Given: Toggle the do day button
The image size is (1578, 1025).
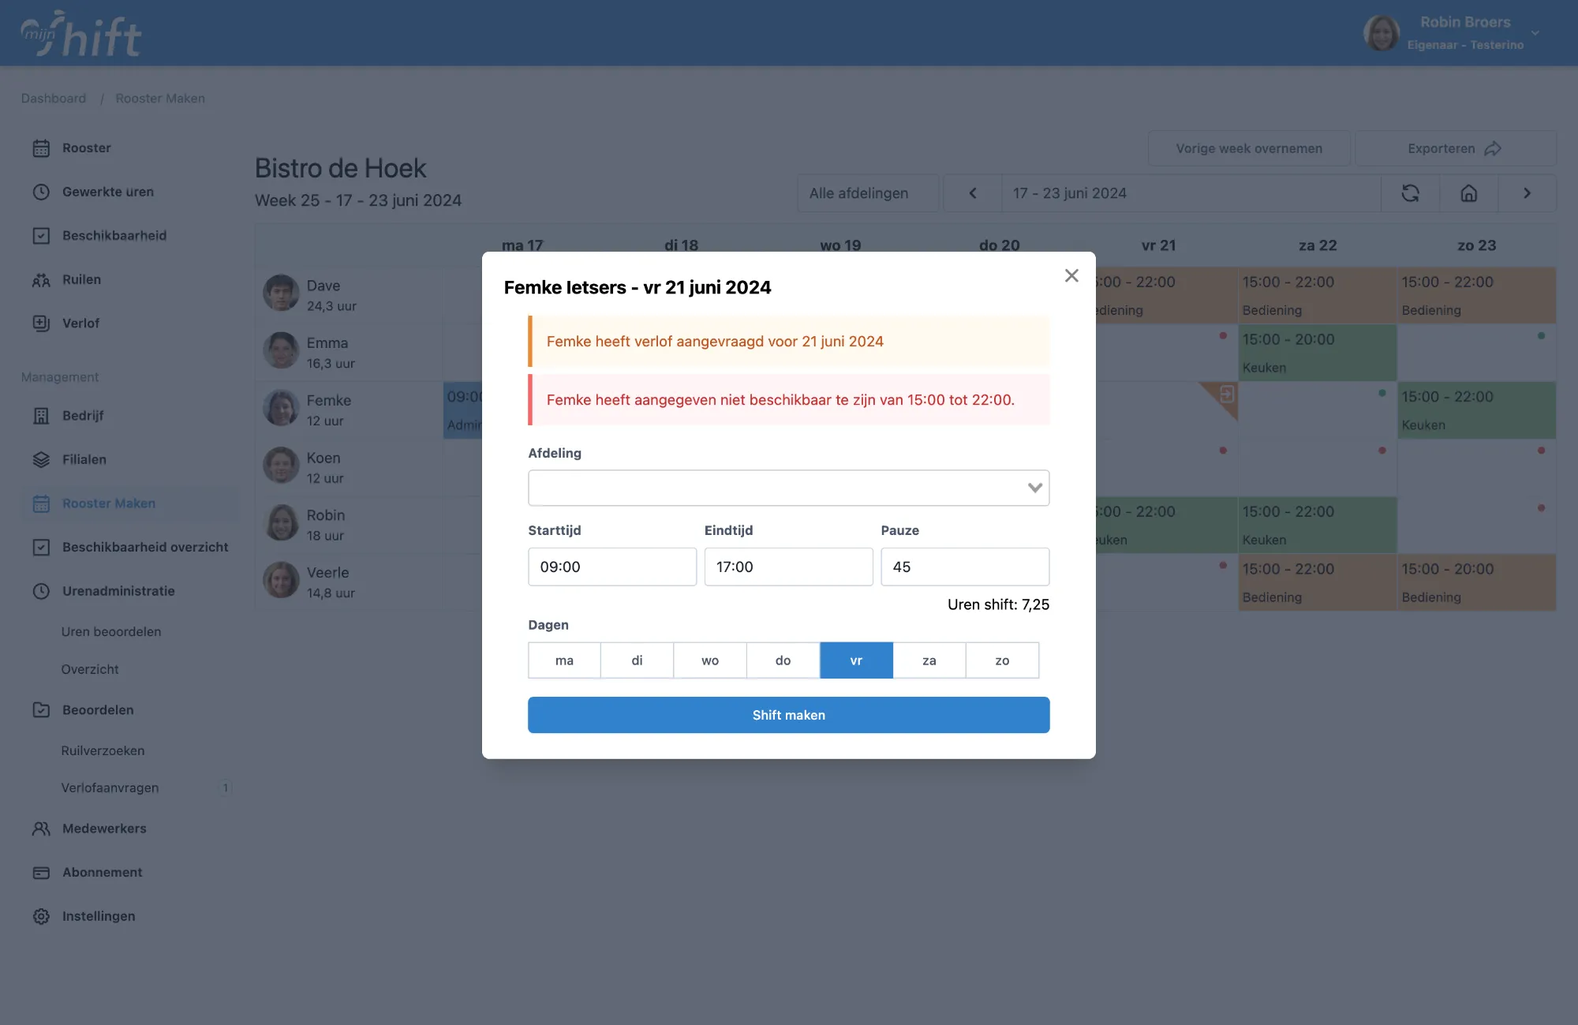Looking at the screenshot, I should [x=783, y=660].
